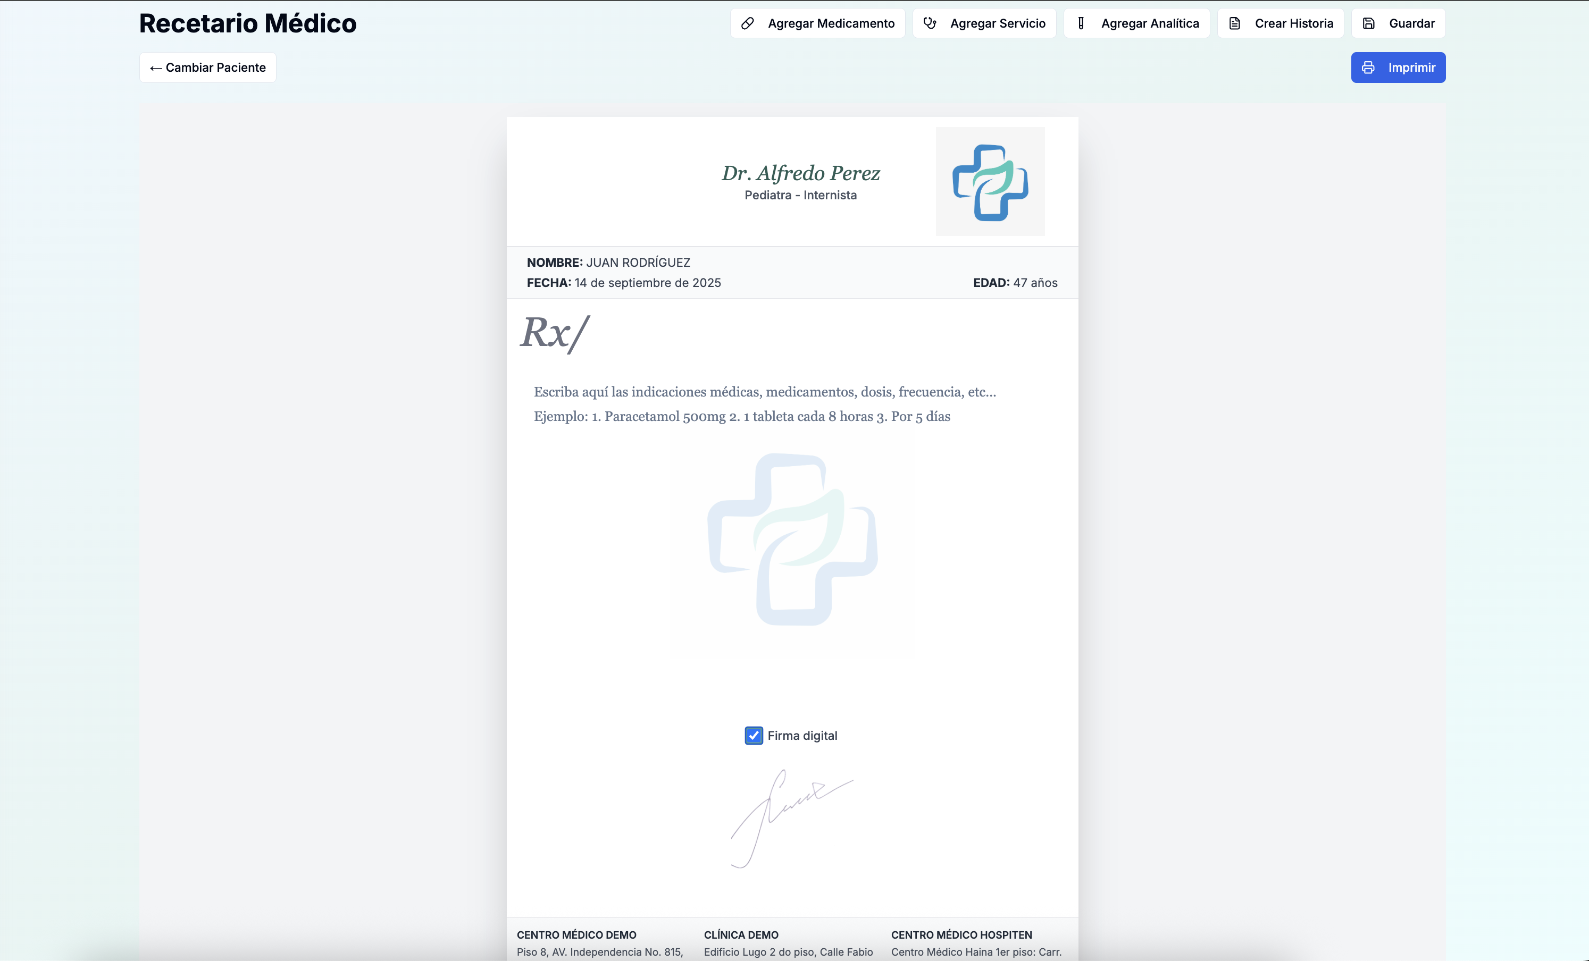
Task: Click the document icon for Crear Historia
Action: [x=1234, y=23]
